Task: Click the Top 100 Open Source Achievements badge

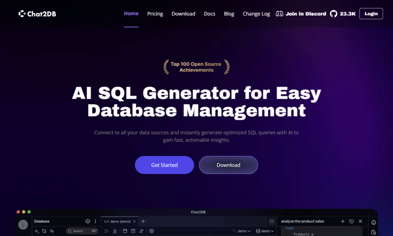Action: (196, 67)
